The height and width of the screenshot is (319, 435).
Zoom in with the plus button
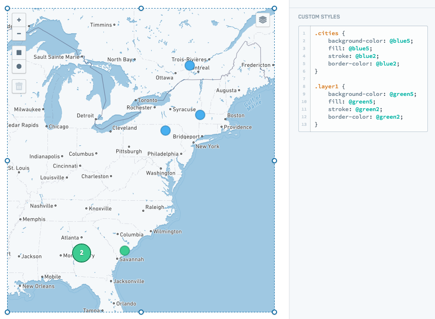tap(19, 20)
